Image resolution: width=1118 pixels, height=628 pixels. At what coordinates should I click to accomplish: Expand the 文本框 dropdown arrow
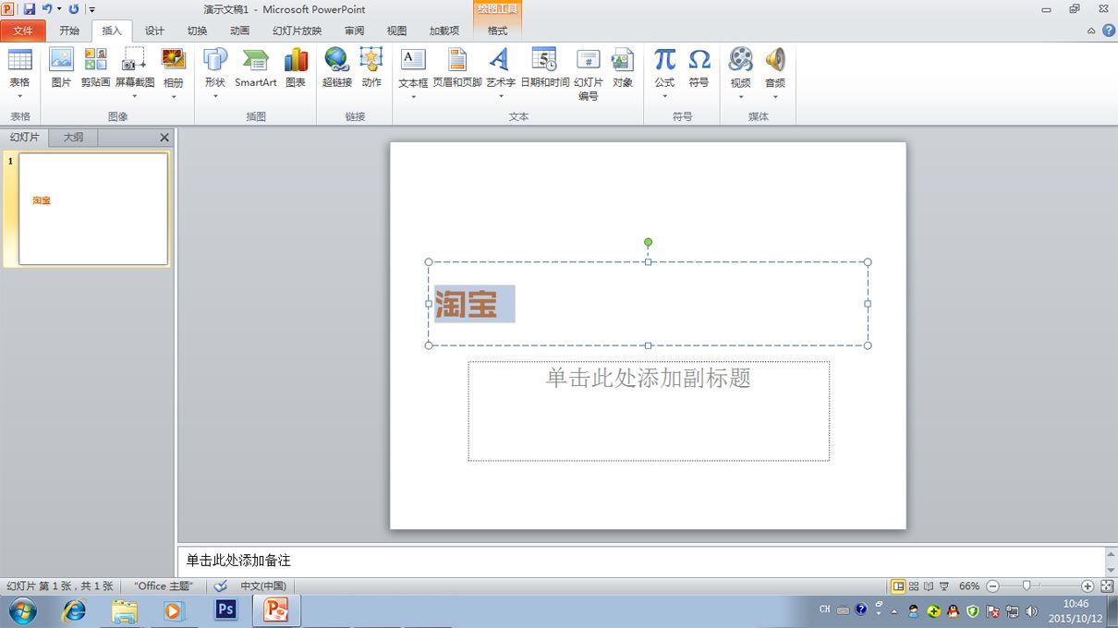pos(413,96)
